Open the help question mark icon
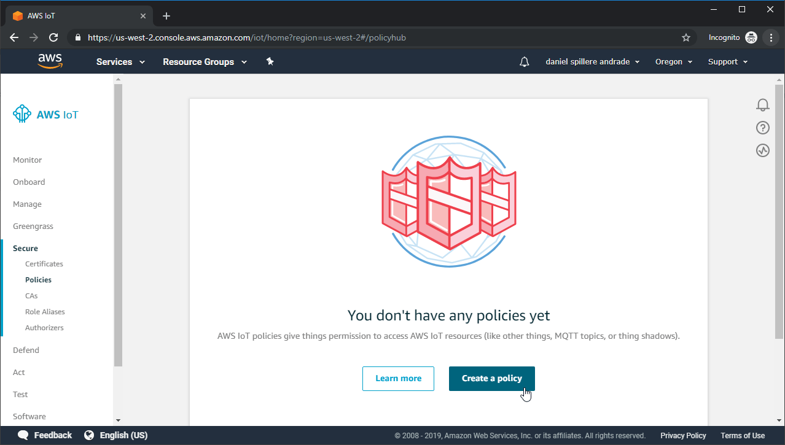This screenshot has width=785, height=445. (x=762, y=128)
